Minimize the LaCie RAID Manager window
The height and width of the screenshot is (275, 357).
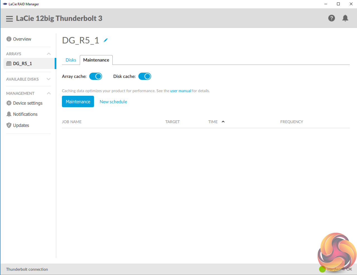326,4
